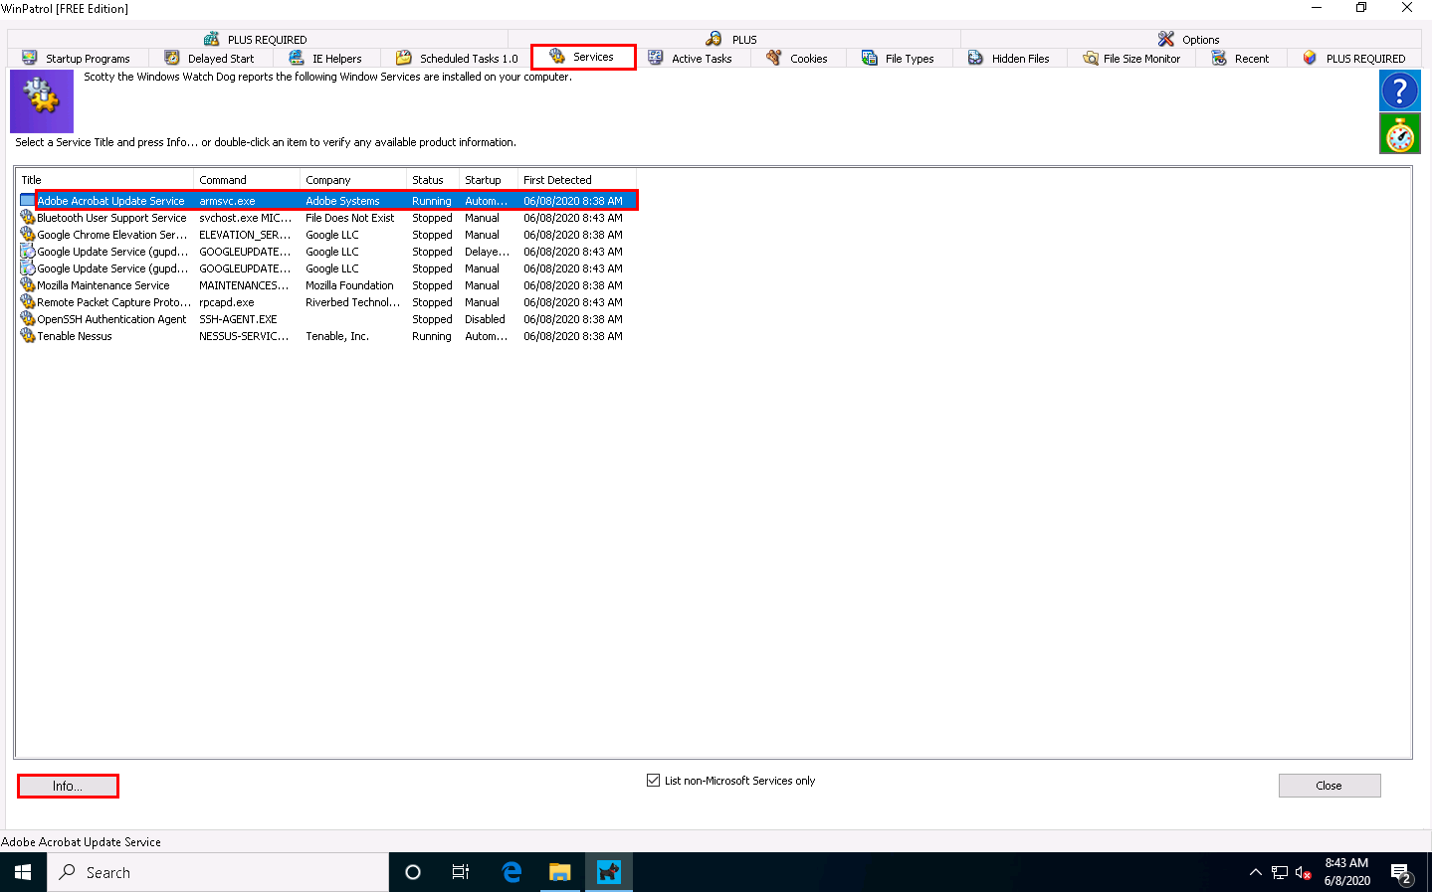Select Remote Packet Capture Protocol entry
This screenshot has height=892, width=1432.
(x=328, y=302)
